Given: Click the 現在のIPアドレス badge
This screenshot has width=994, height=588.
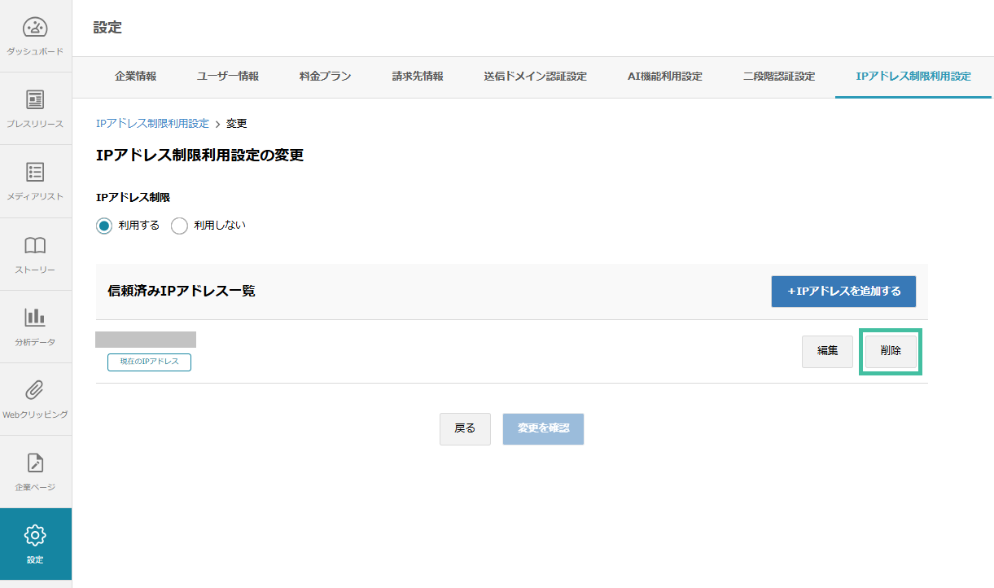Looking at the screenshot, I should (149, 362).
